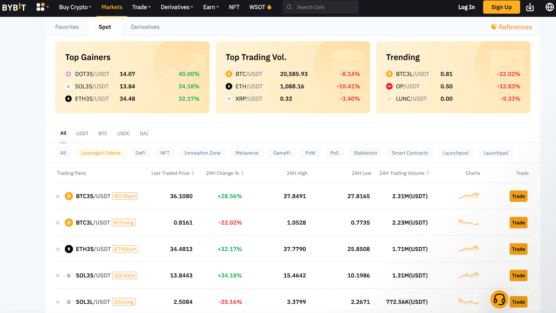556x313 pixels.
Task: Expand the Trade menu dropdown
Action: [x=141, y=7]
